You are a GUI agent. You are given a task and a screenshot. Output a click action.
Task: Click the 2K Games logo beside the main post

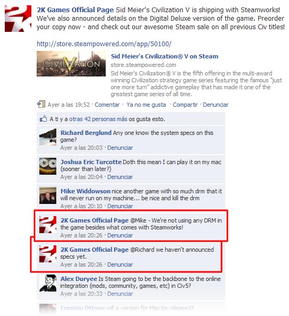[x=18, y=19]
